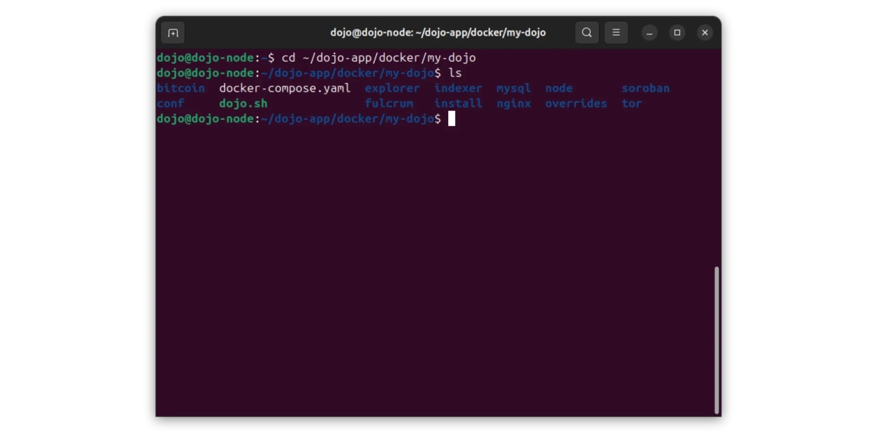Click the dojo.sh script name
Screen dimensions: 877x437
tap(243, 103)
